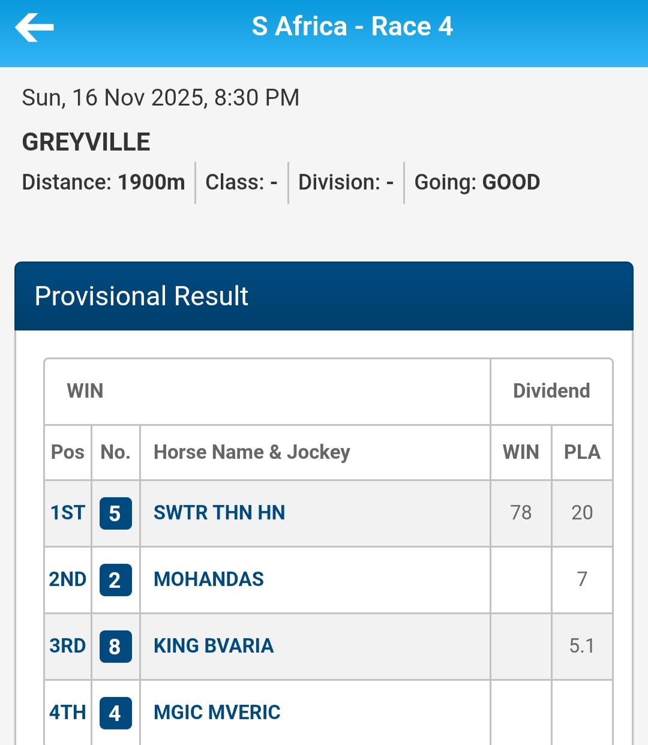
Task: Open horse MOHANDAS details
Action: click(x=208, y=579)
